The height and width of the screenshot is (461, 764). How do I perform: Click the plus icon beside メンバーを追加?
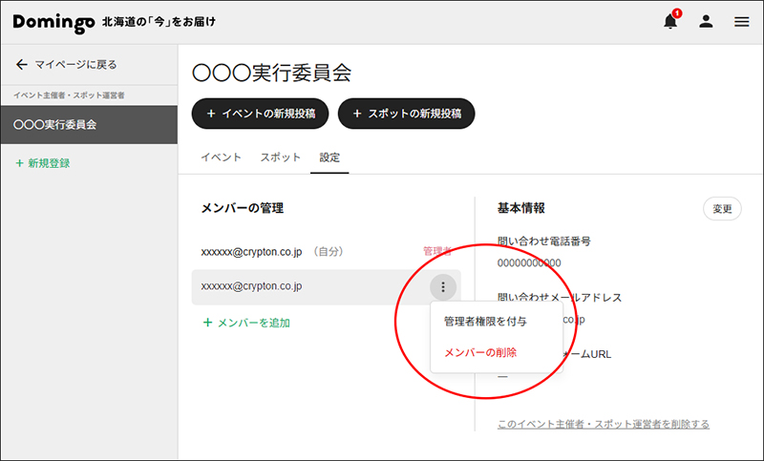coord(207,323)
